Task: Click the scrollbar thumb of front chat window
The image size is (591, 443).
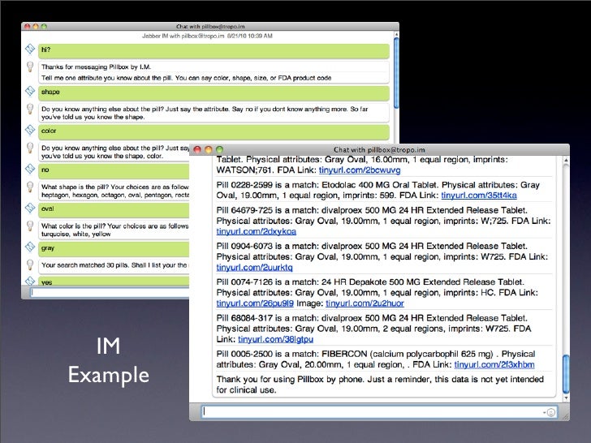Action: pyautogui.click(x=566, y=374)
